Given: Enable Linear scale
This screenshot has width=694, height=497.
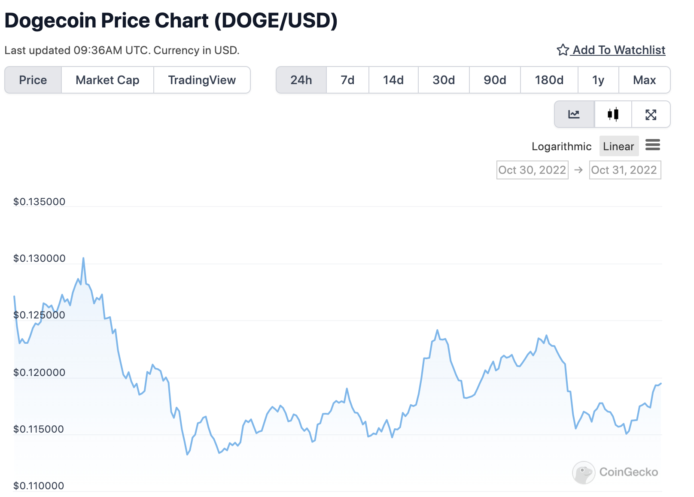Looking at the screenshot, I should click(x=618, y=146).
